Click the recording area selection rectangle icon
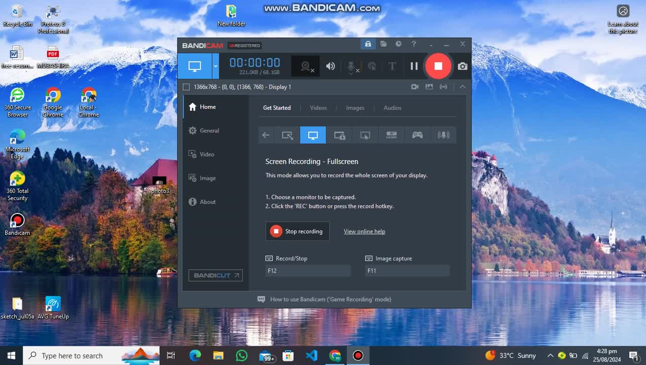Screen dimensions: 646x365 point(186,87)
